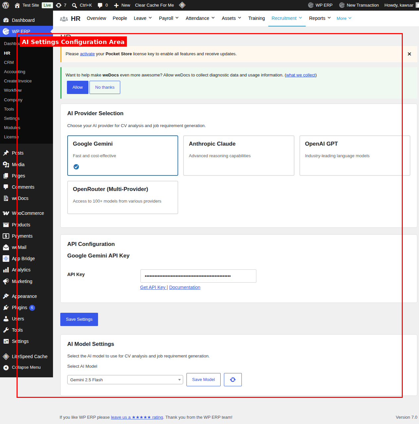Open the Training tab
Image resolution: width=419 pixels, height=424 pixels.
coord(257,18)
